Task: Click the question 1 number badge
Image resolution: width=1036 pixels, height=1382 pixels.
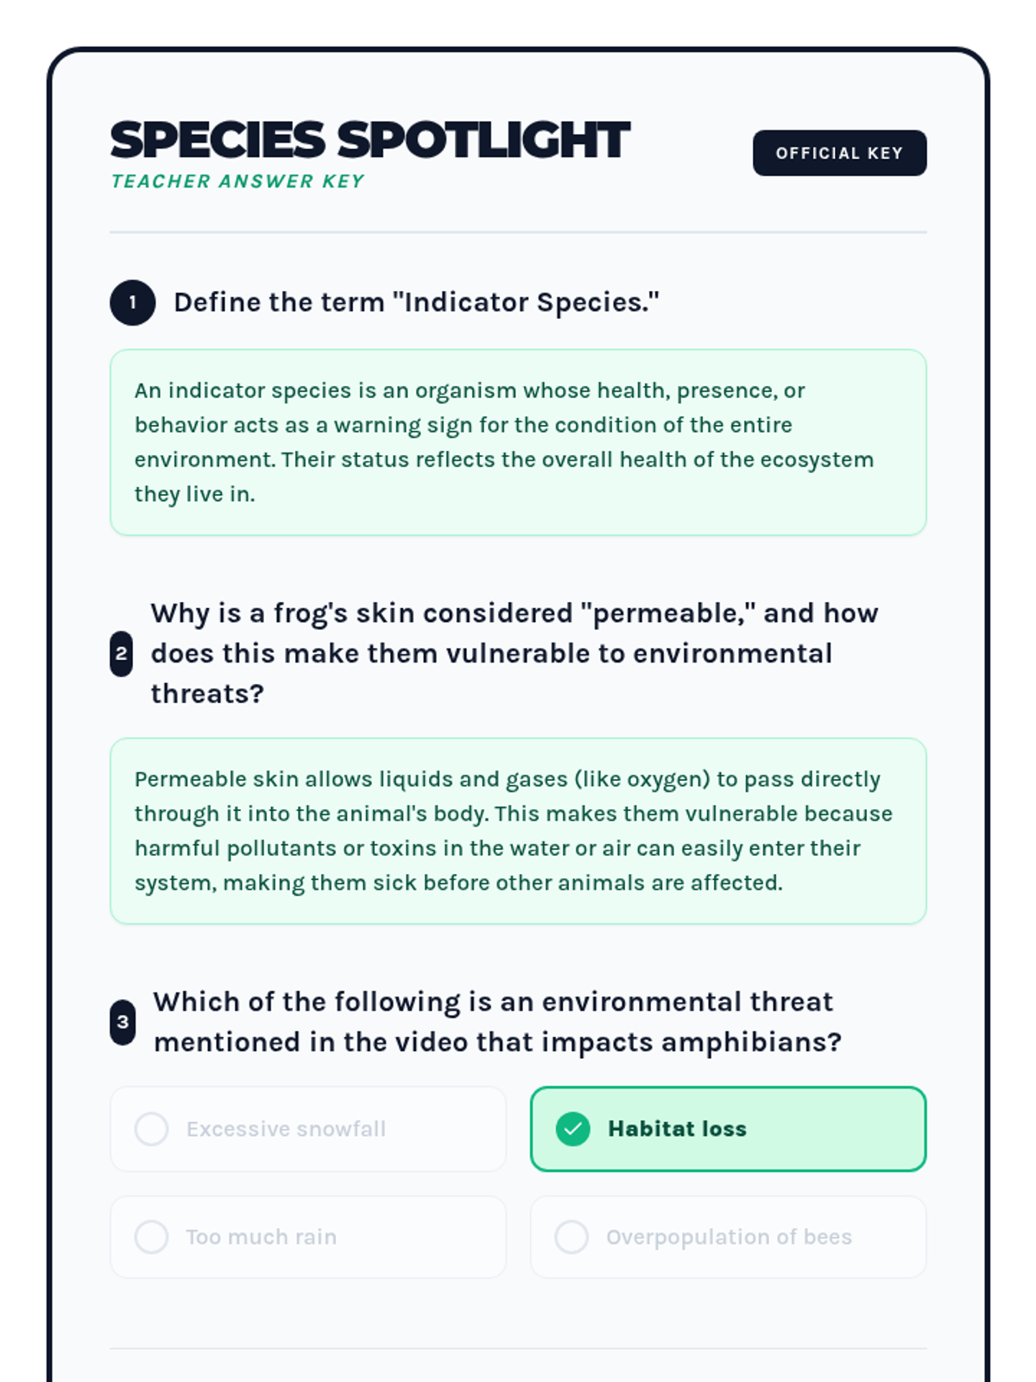Action: click(x=132, y=302)
